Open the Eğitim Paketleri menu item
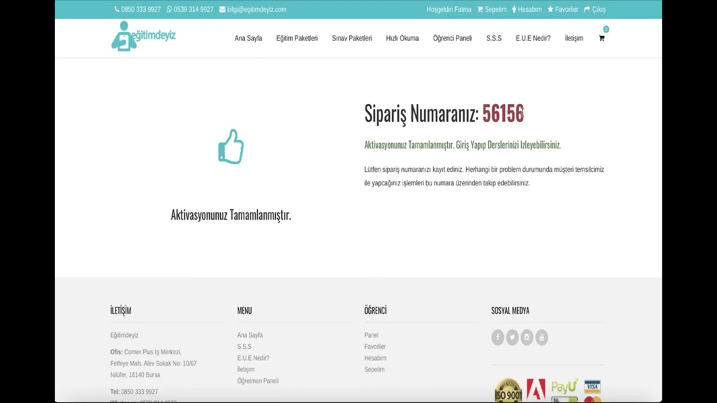Screen dimensions: 717x403 click(297, 39)
